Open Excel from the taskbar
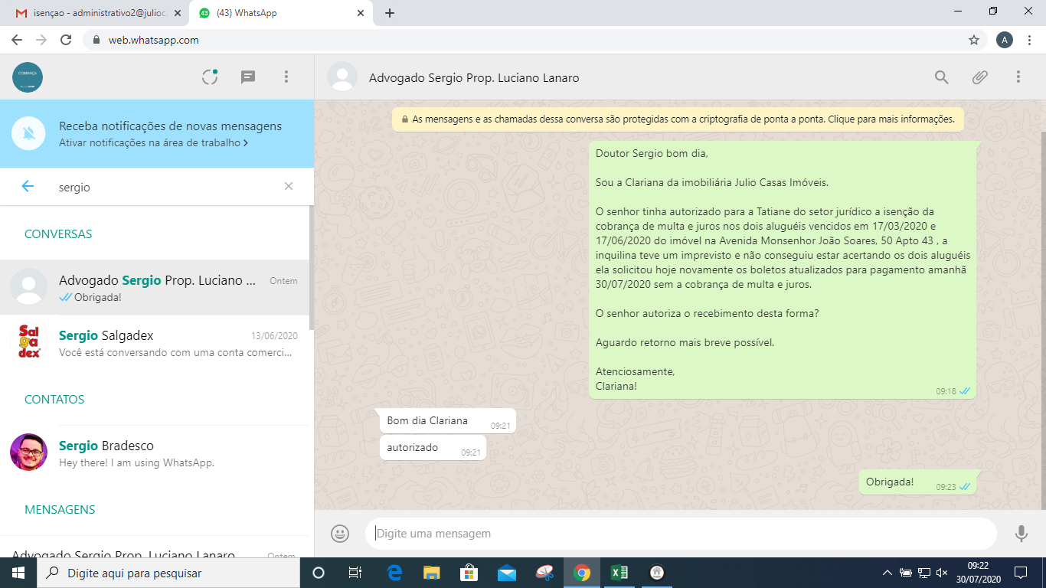This screenshot has height=588, width=1046. pyautogui.click(x=619, y=573)
